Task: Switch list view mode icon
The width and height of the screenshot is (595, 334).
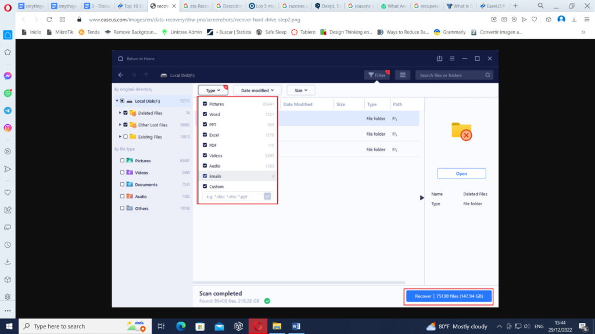Action: (402, 75)
